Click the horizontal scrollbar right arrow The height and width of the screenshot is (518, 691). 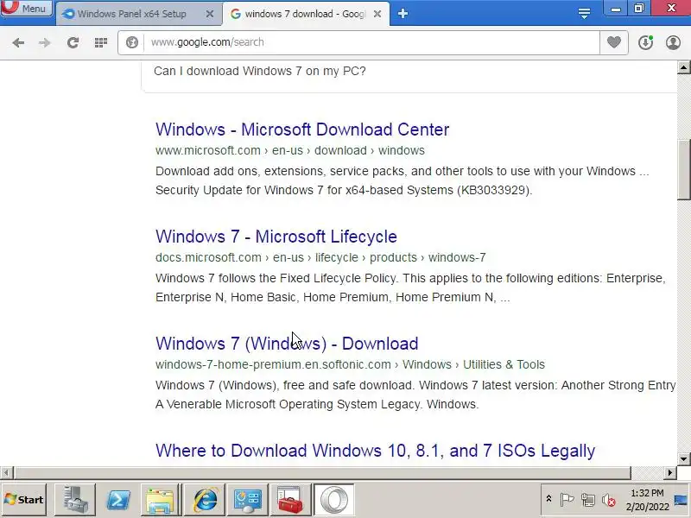tap(670, 472)
